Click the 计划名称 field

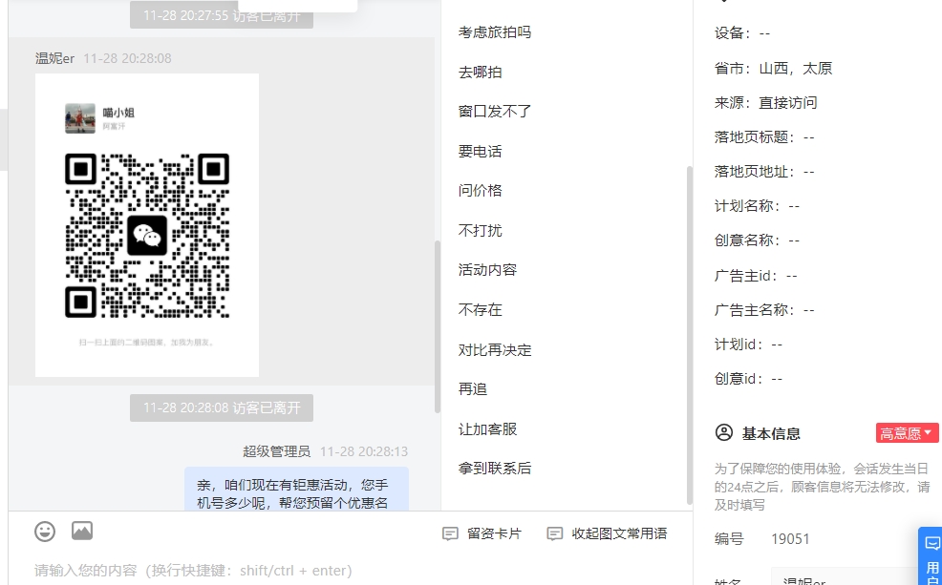[x=757, y=206]
